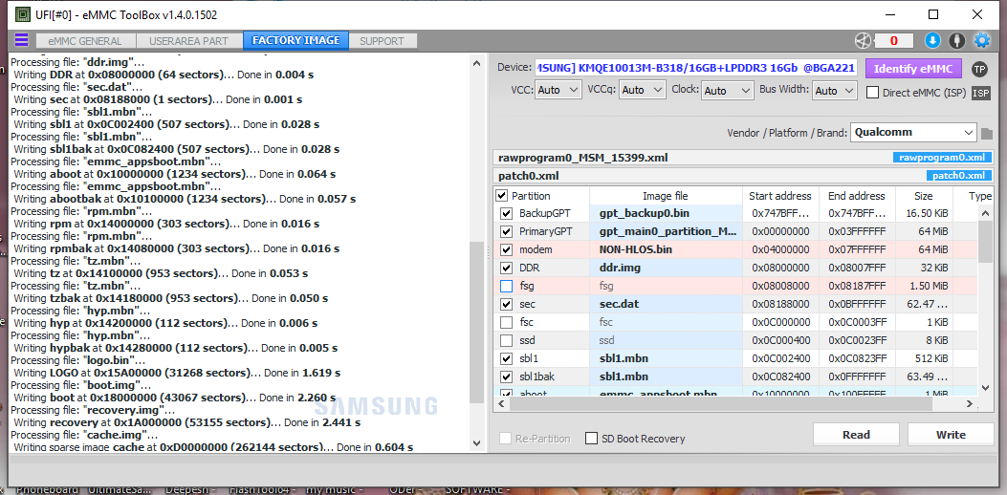Open the purple hamburger menu
The image size is (1007, 495).
click(x=21, y=40)
